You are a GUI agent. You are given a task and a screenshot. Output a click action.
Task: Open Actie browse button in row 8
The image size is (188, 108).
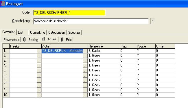[x=85, y=85]
